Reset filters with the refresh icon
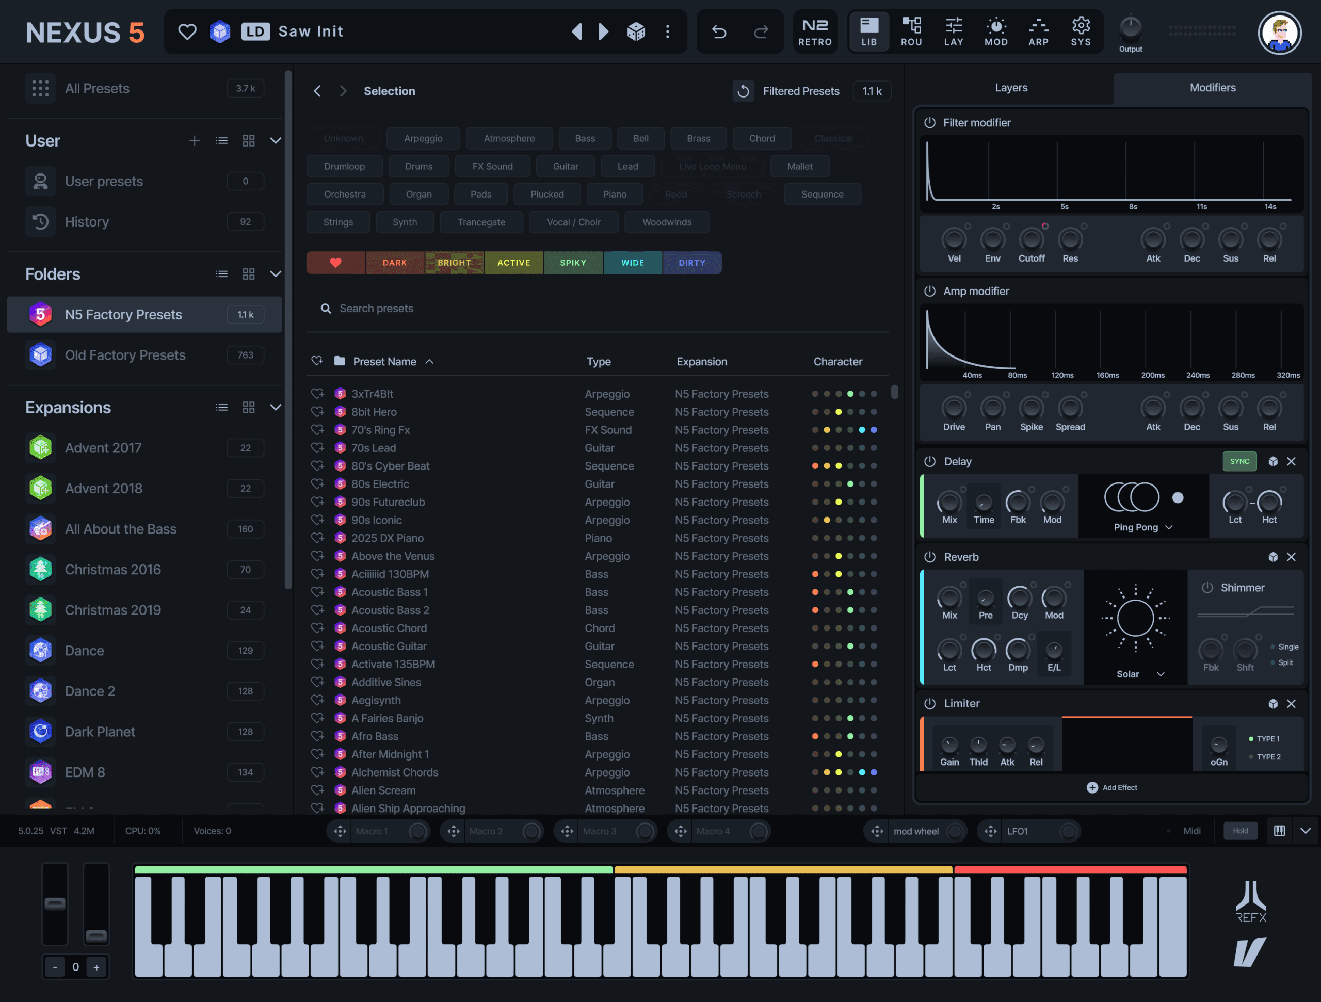The height and width of the screenshot is (1002, 1321). (x=744, y=91)
